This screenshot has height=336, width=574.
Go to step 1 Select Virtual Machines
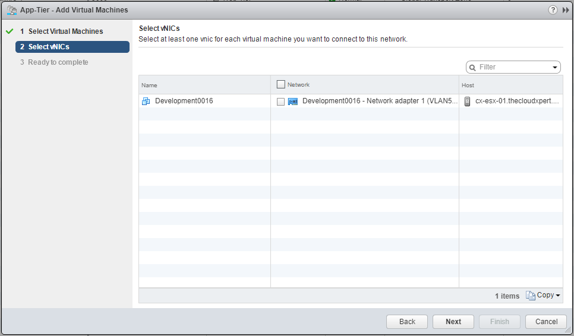(x=65, y=31)
